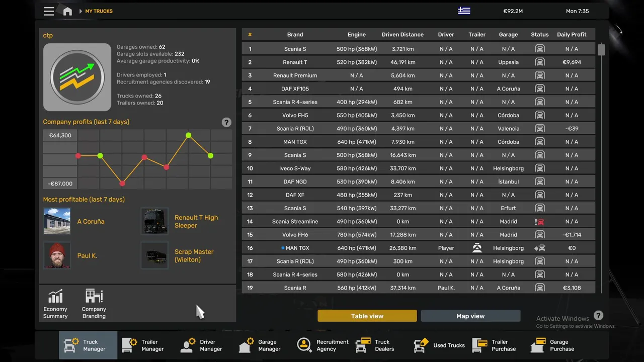Viewport: 644px width, 362px height.
Task: Click status icon for DAF NGD row
Action: click(540, 182)
